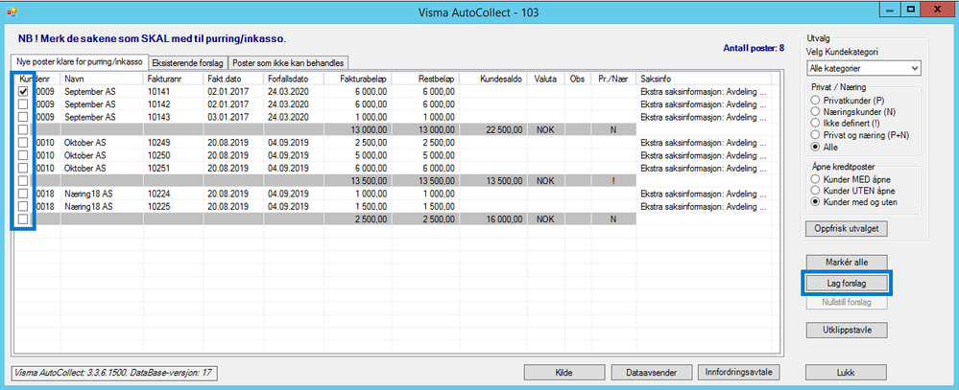Click Oktober AS name on row 10249

[x=85, y=142]
